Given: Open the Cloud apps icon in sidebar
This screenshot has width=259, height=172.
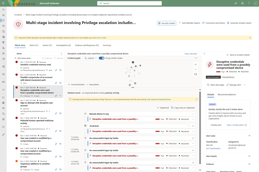Looking at the screenshot, I should point(3,90).
